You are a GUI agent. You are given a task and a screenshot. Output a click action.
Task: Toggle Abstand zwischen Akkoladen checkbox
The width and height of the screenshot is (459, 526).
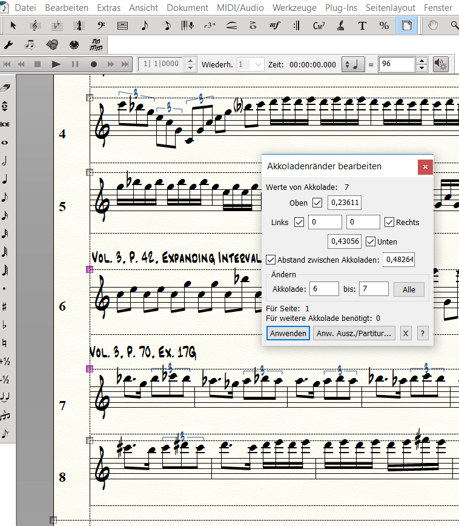[x=271, y=260]
